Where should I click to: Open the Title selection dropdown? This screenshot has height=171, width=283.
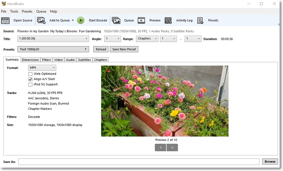coord(53,39)
